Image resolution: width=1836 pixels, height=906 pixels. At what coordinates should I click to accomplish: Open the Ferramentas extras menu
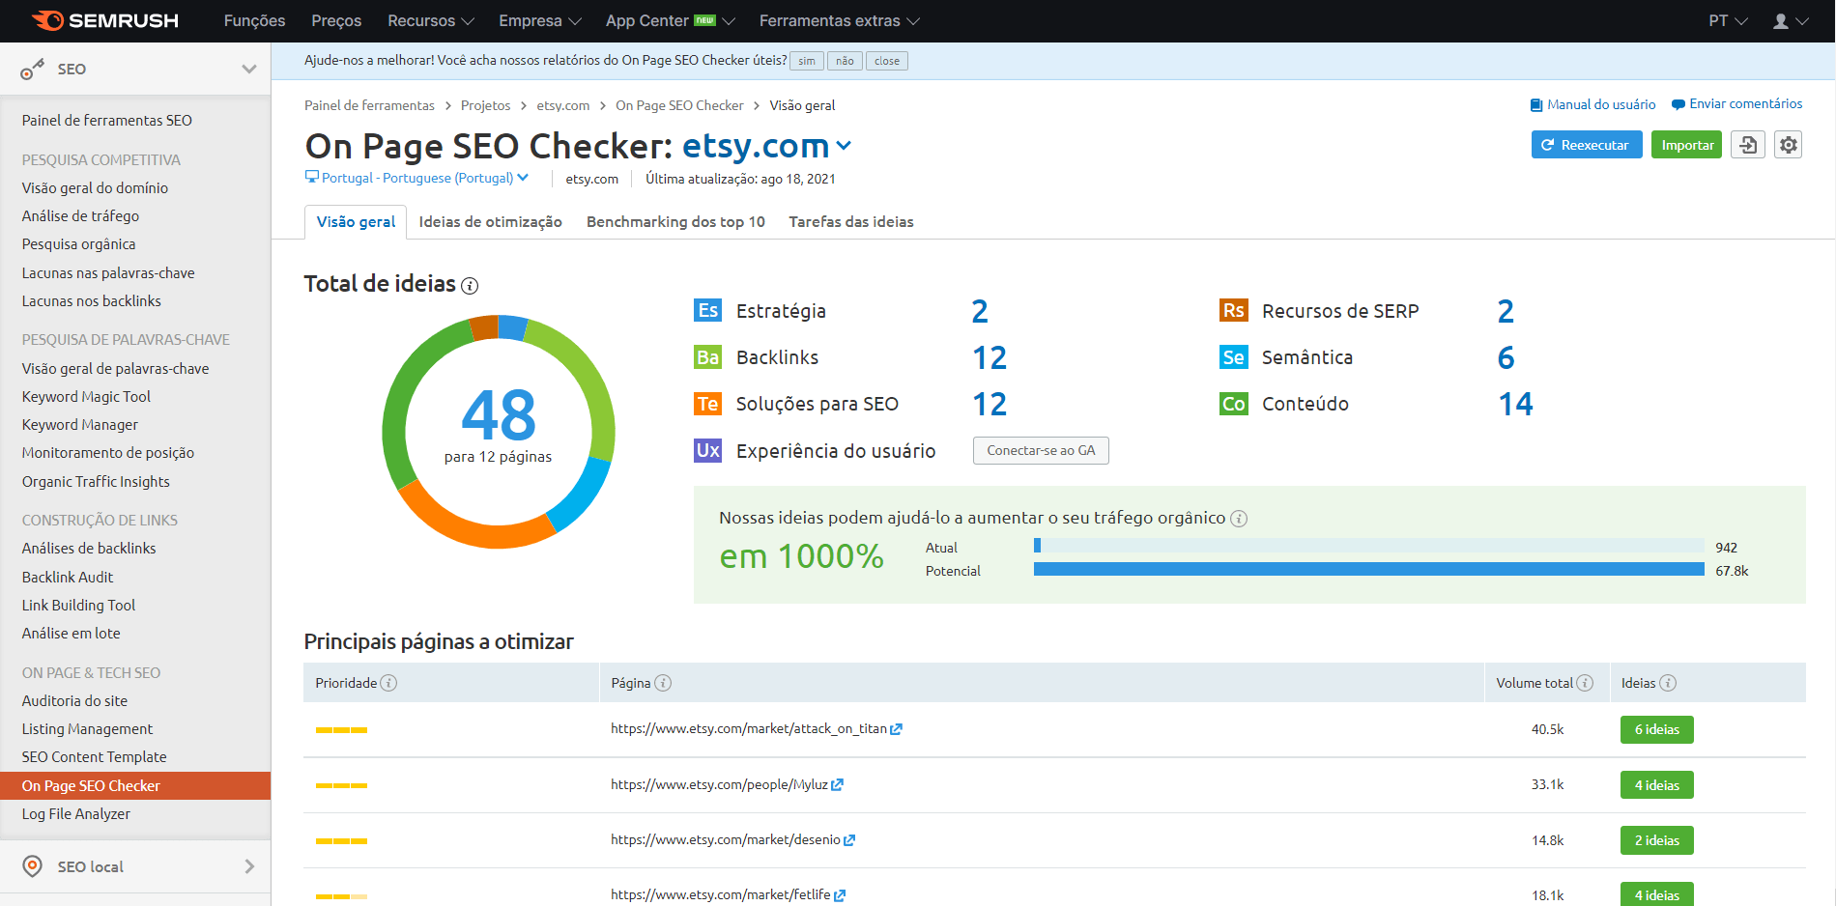point(838,20)
